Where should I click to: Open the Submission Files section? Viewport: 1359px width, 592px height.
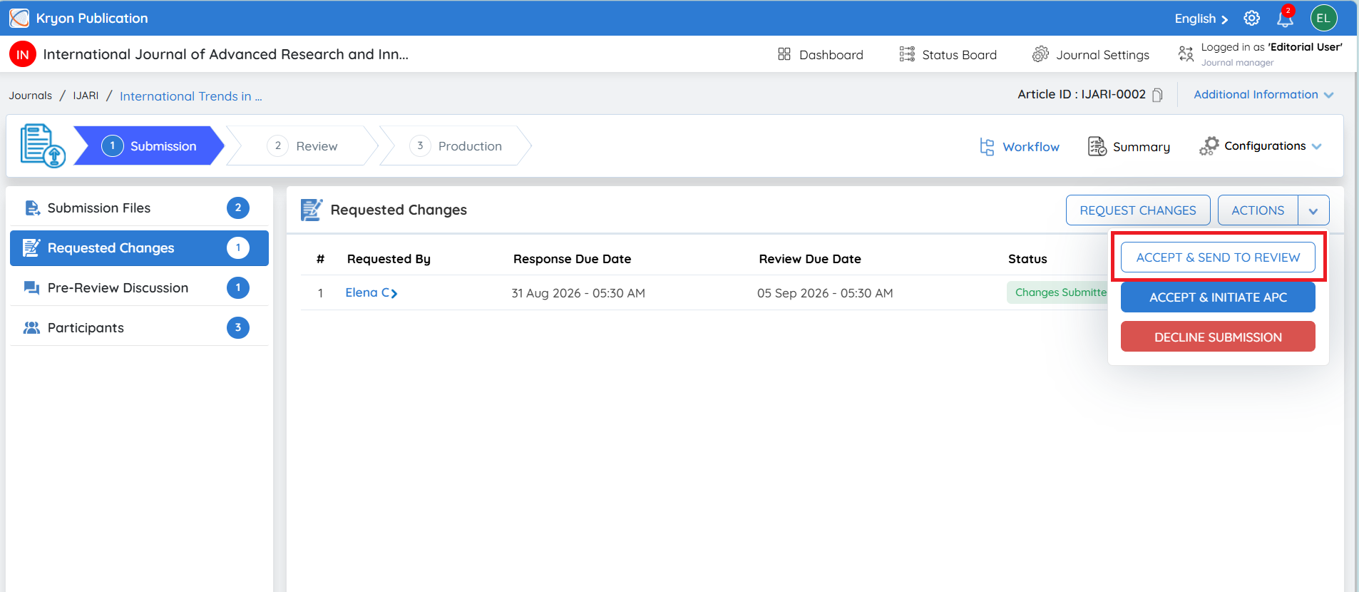pos(139,208)
